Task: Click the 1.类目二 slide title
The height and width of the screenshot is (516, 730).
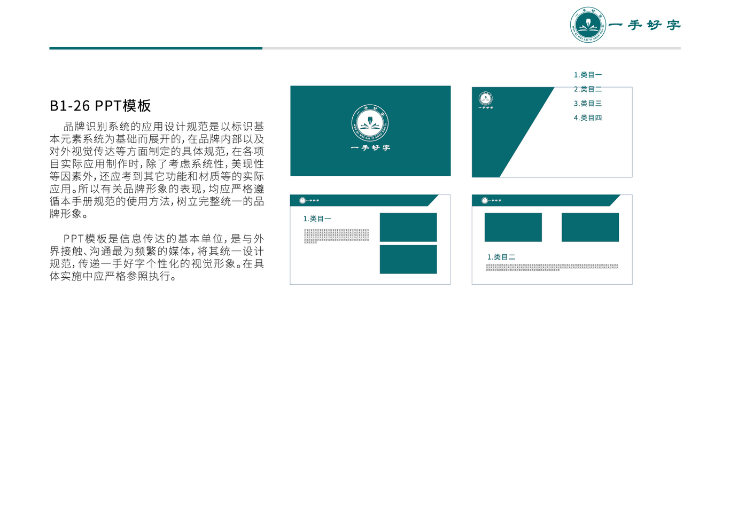Action: (x=501, y=257)
